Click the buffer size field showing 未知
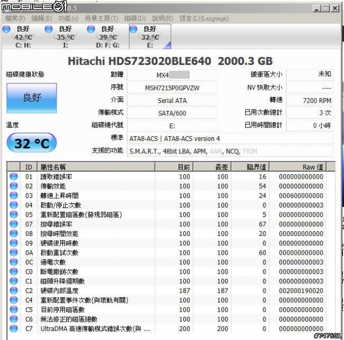This screenshot has width=344, height=340. pos(310,75)
